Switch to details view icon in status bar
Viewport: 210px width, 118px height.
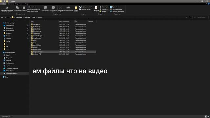206,117
